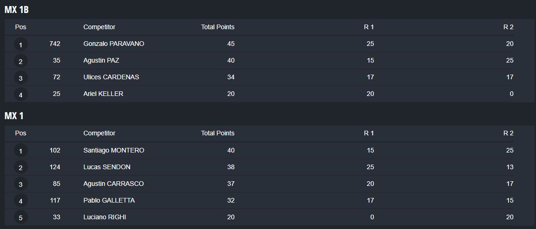536x229 pixels.
Task: Click R 1 column header in MX 1 table
Action: coord(369,133)
